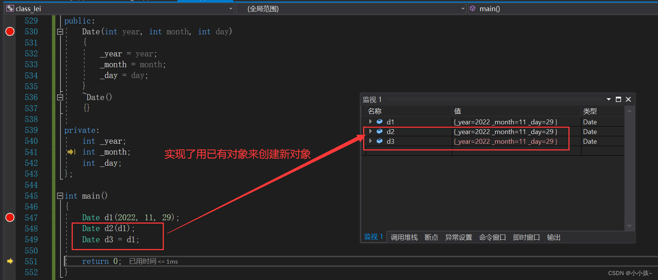Image resolution: width=658 pixels, height=280 pixels.
Task: Open the class_lei scope dropdown
Action: (x=231, y=9)
